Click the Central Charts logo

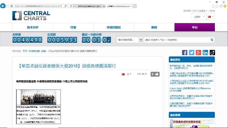click(31, 16)
